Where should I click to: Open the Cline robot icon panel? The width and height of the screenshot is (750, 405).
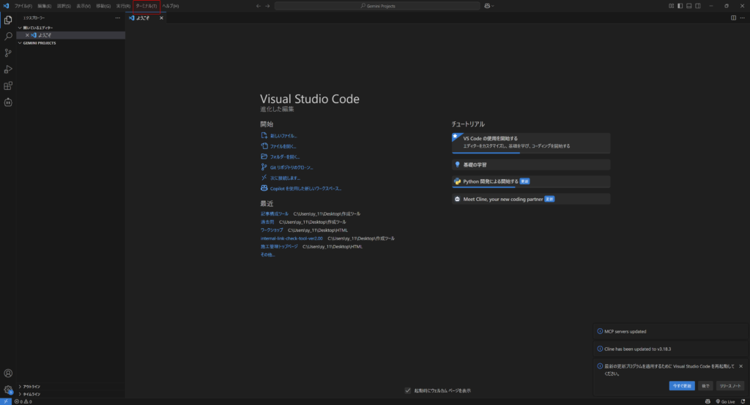tap(8, 103)
